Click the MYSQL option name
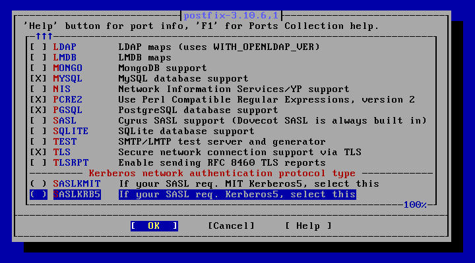Screen dimensions: 475x263 click(x=67, y=79)
